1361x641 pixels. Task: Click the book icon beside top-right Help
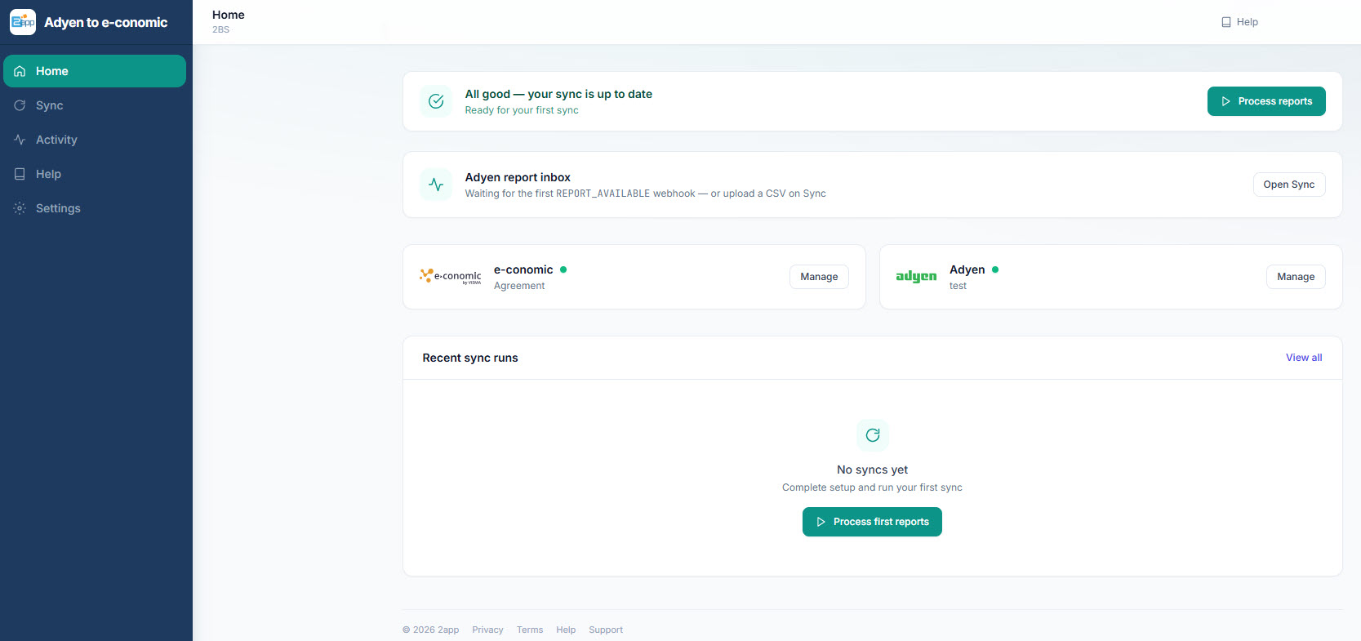[1225, 22]
